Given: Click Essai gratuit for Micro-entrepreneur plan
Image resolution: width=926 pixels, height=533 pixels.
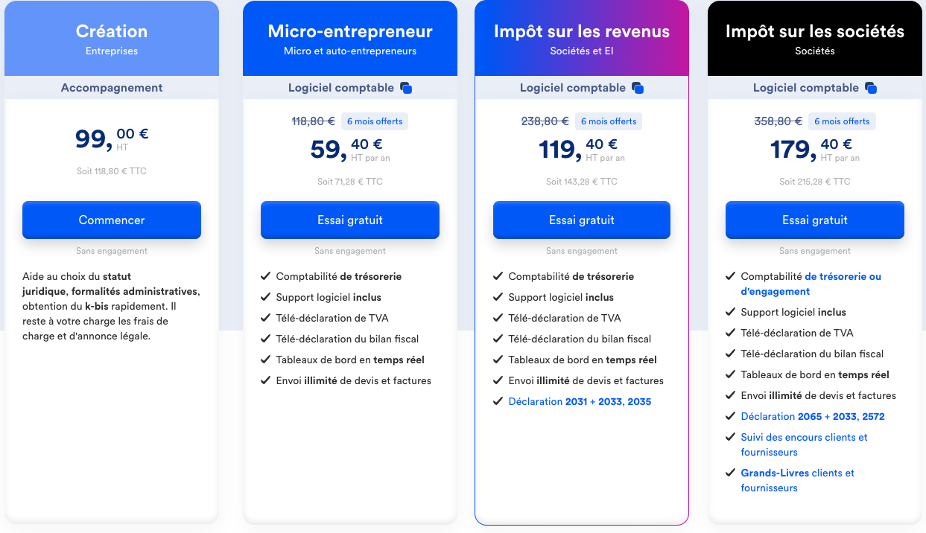Looking at the screenshot, I should (350, 220).
